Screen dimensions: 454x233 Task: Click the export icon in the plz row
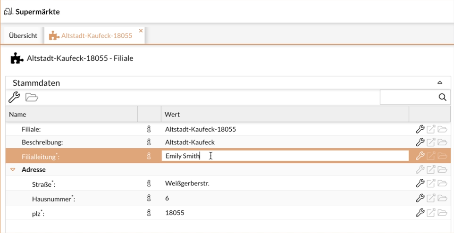(431, 213)
